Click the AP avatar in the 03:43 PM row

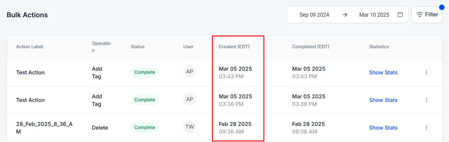[x=189, y=72]
